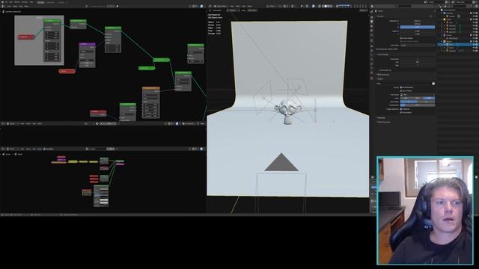Click the Aspect X field
The image size is (479, 269).
[x=418, y=31]
